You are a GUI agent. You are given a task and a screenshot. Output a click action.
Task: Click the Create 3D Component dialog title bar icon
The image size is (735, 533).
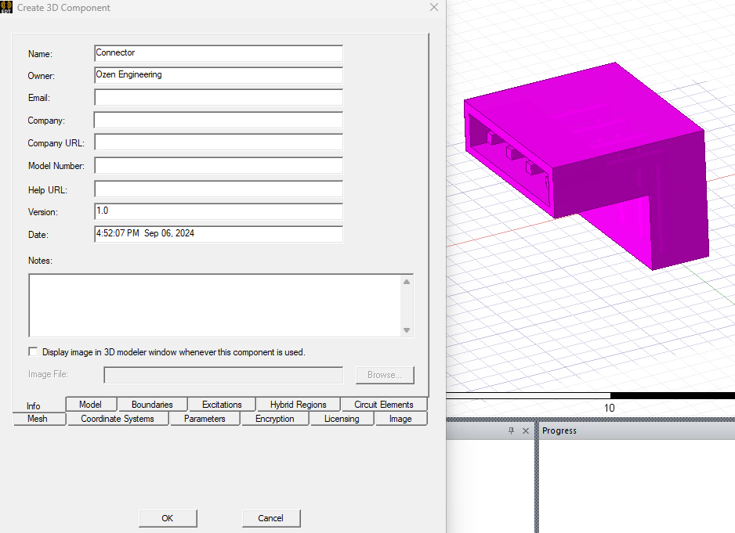coord(6,7)
